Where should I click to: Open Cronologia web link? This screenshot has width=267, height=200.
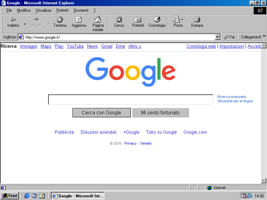201,46
